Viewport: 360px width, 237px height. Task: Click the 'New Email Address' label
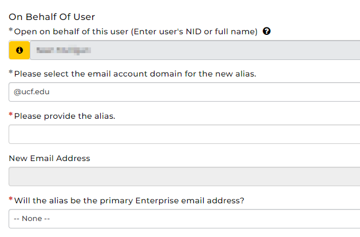click(x=49, y=158)
